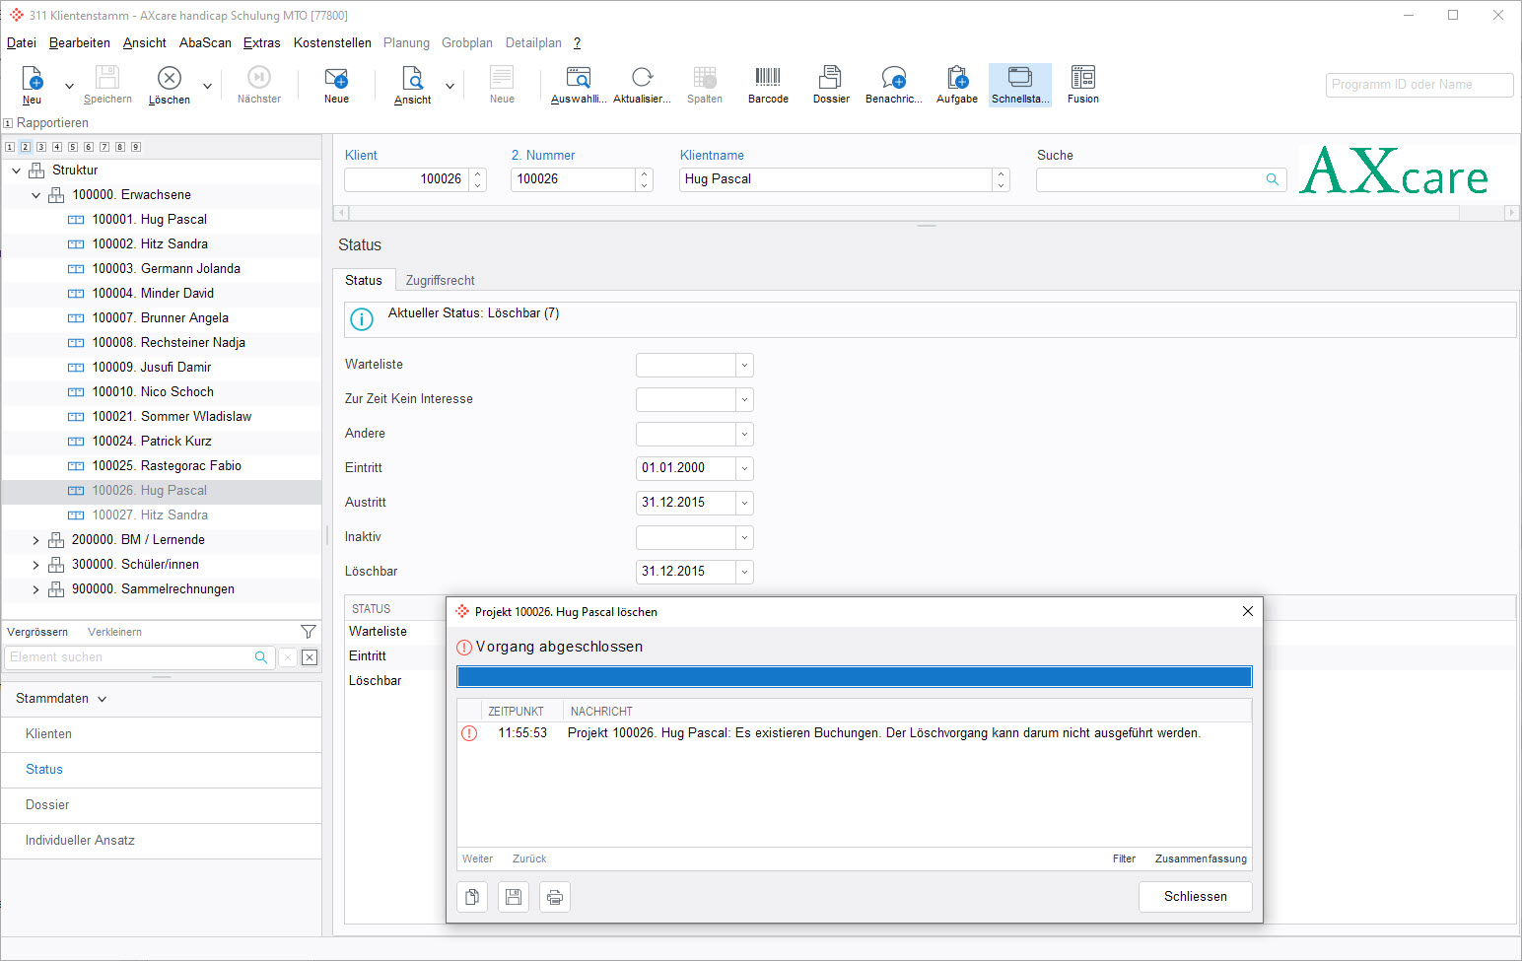The width and height of the screenshot is (1522, 961).
Task: Toggle level 9 button in tree header
Action: (x=136, y=147)
